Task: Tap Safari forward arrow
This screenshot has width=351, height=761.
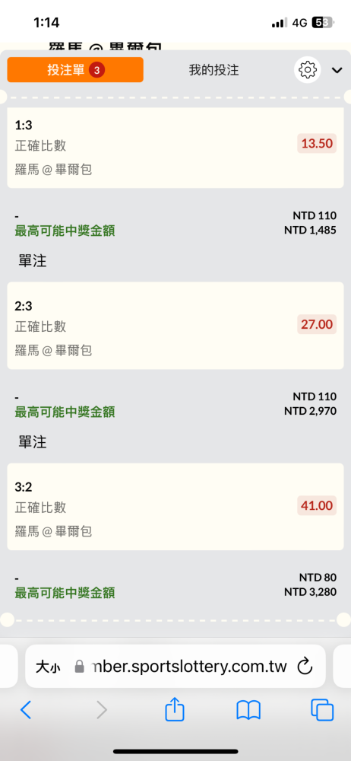Action: (x=101, y=710)
